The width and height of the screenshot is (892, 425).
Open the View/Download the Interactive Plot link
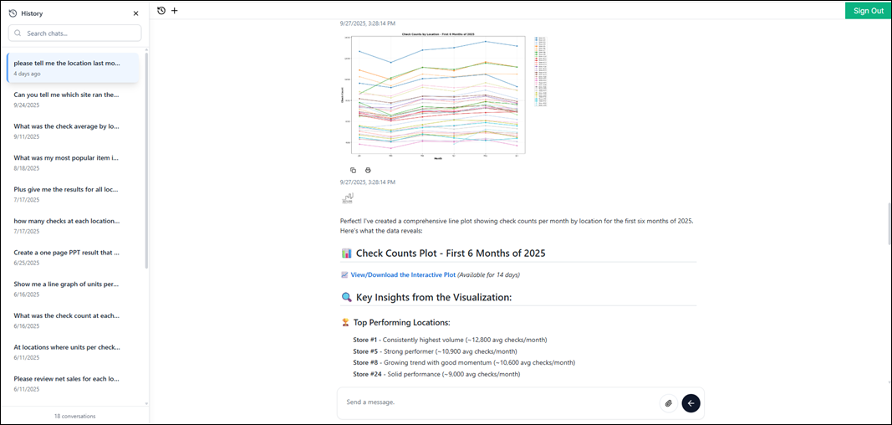[x=403, y=274]
